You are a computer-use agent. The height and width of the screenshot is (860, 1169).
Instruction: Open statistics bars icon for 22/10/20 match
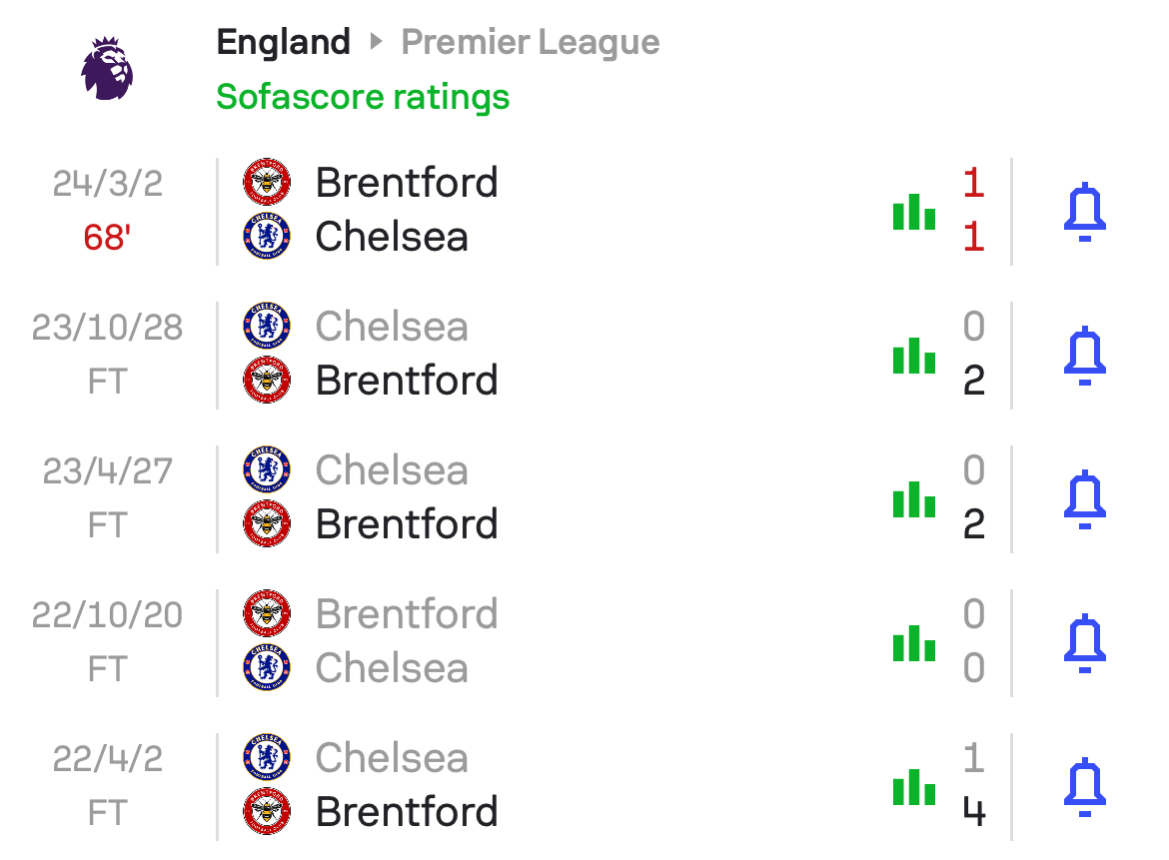(x=914, y=643)
